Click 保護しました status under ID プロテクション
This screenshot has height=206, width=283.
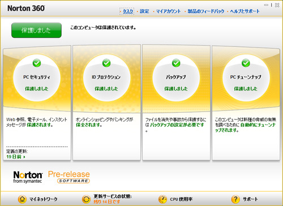106,89
